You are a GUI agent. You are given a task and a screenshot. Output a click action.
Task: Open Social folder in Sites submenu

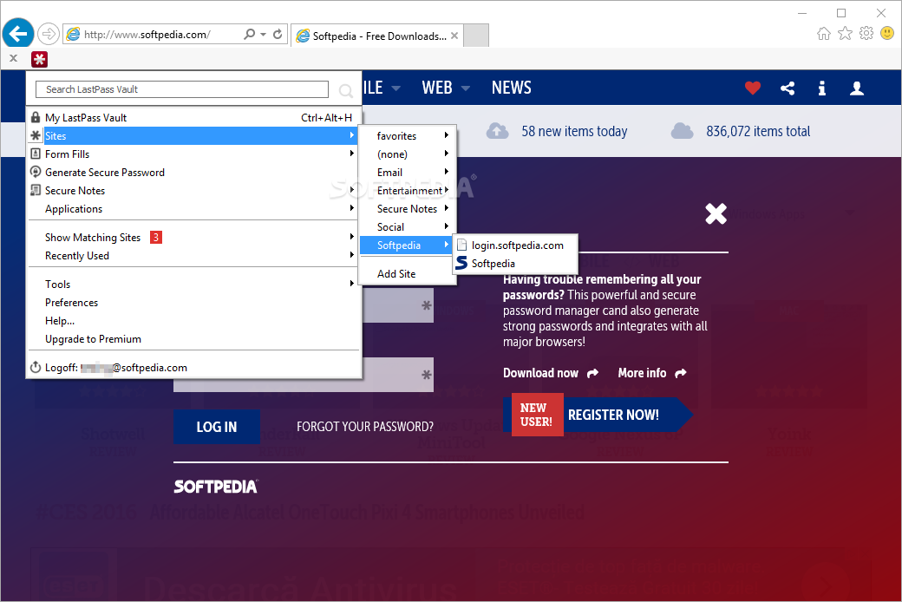click(408, 227)
